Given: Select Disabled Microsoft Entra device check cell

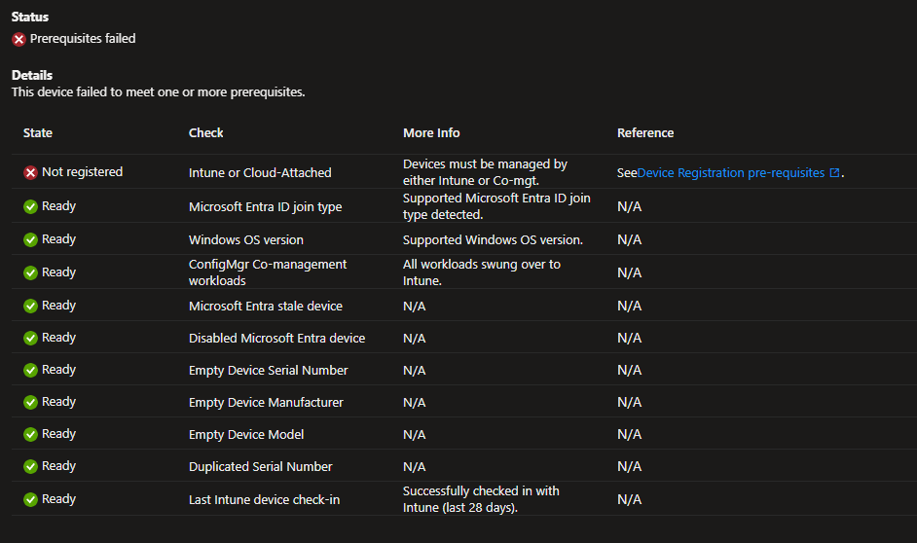Looking at the screenshot, I should click(x=277, y=338).
